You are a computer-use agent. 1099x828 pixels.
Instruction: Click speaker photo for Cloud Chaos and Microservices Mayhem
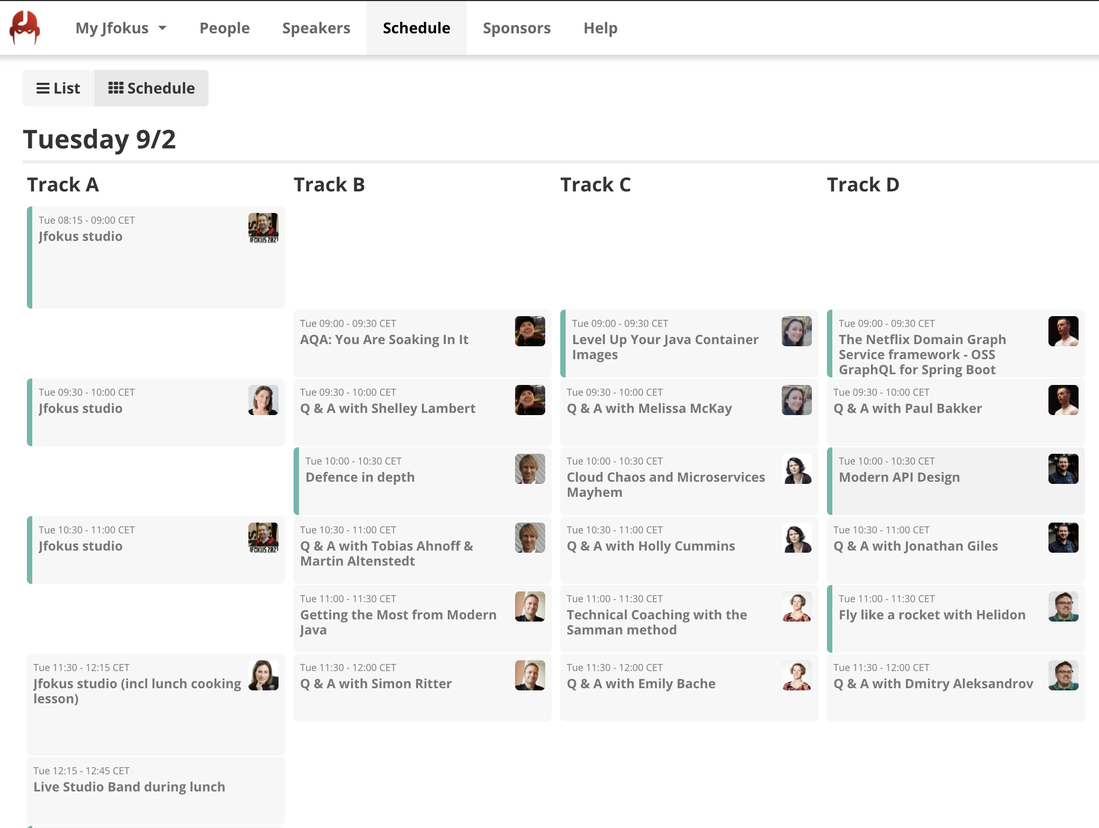click(x=796, y=469)
